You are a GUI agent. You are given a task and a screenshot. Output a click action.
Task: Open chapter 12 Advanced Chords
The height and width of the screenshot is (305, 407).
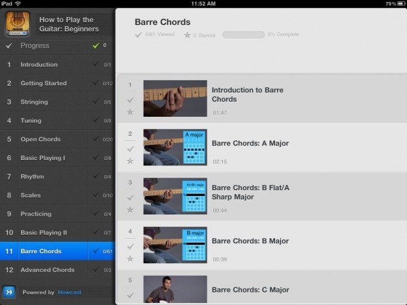58,270
